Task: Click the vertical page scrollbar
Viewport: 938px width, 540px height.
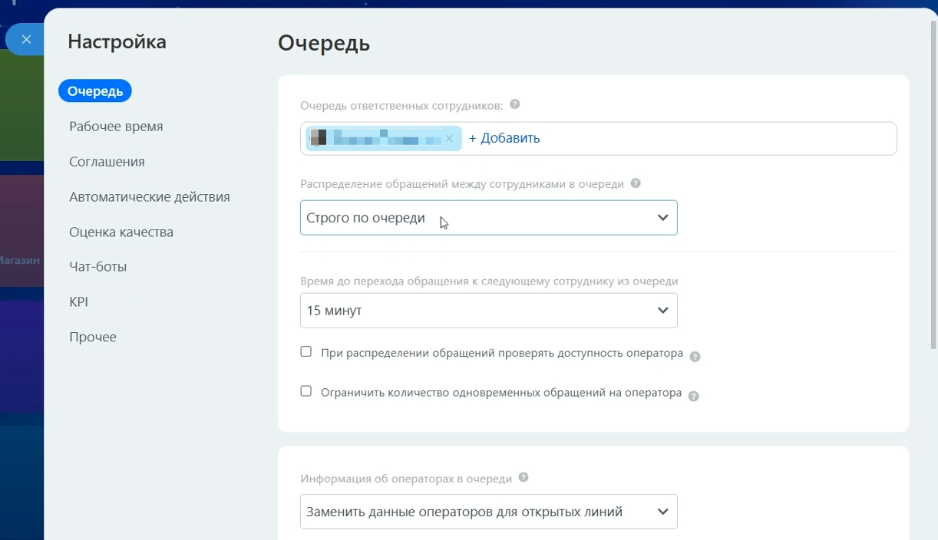Action: [933, 184]
